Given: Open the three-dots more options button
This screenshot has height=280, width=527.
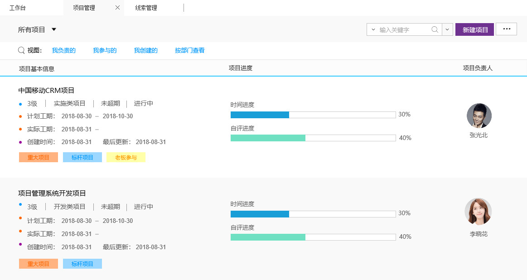Looking at the screenshot, I should pos(506,29).
